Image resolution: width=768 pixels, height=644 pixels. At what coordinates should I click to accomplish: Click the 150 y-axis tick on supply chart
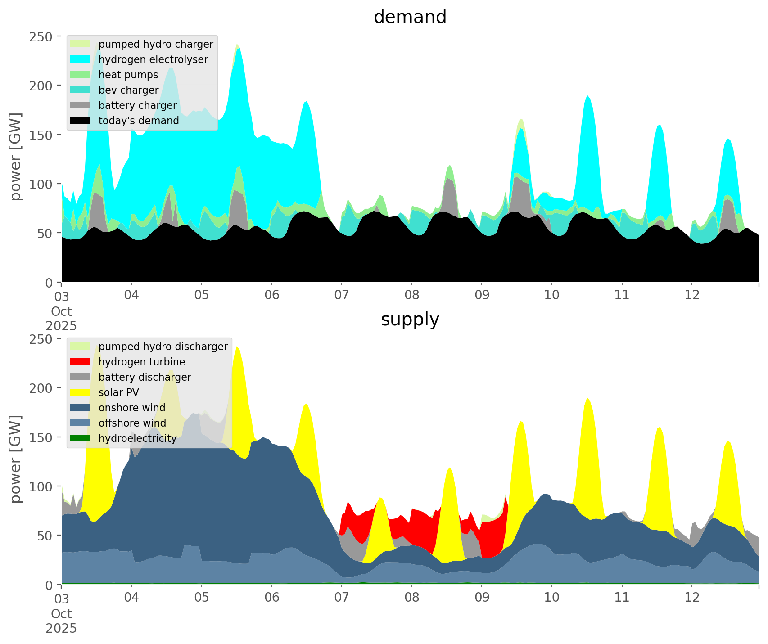(x=41, y=437)
